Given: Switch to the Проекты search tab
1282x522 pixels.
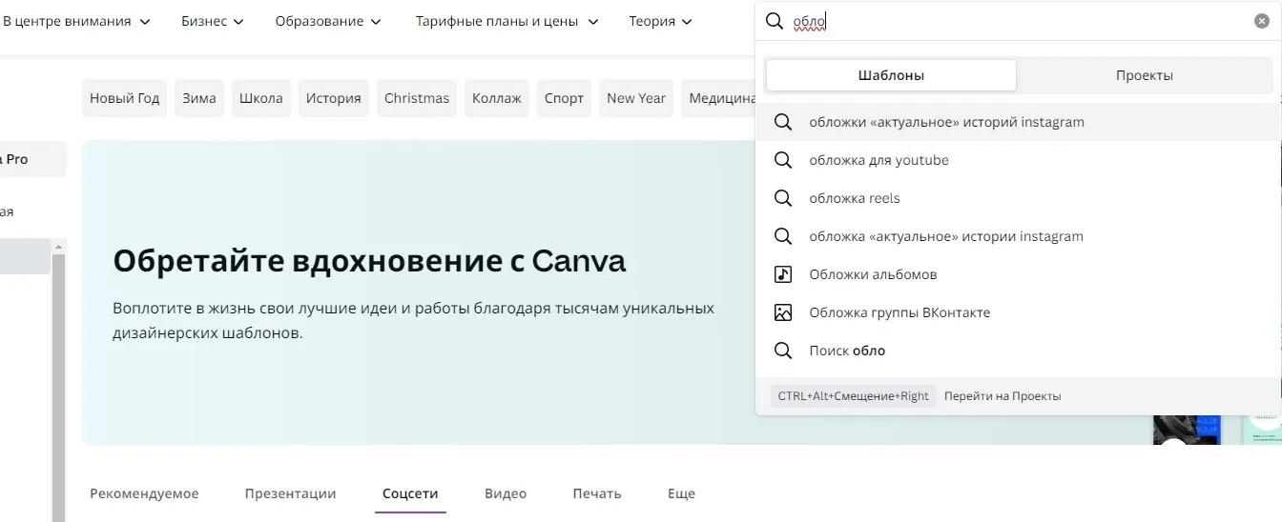Looking at the screenshot, I should click(1144, 75).
